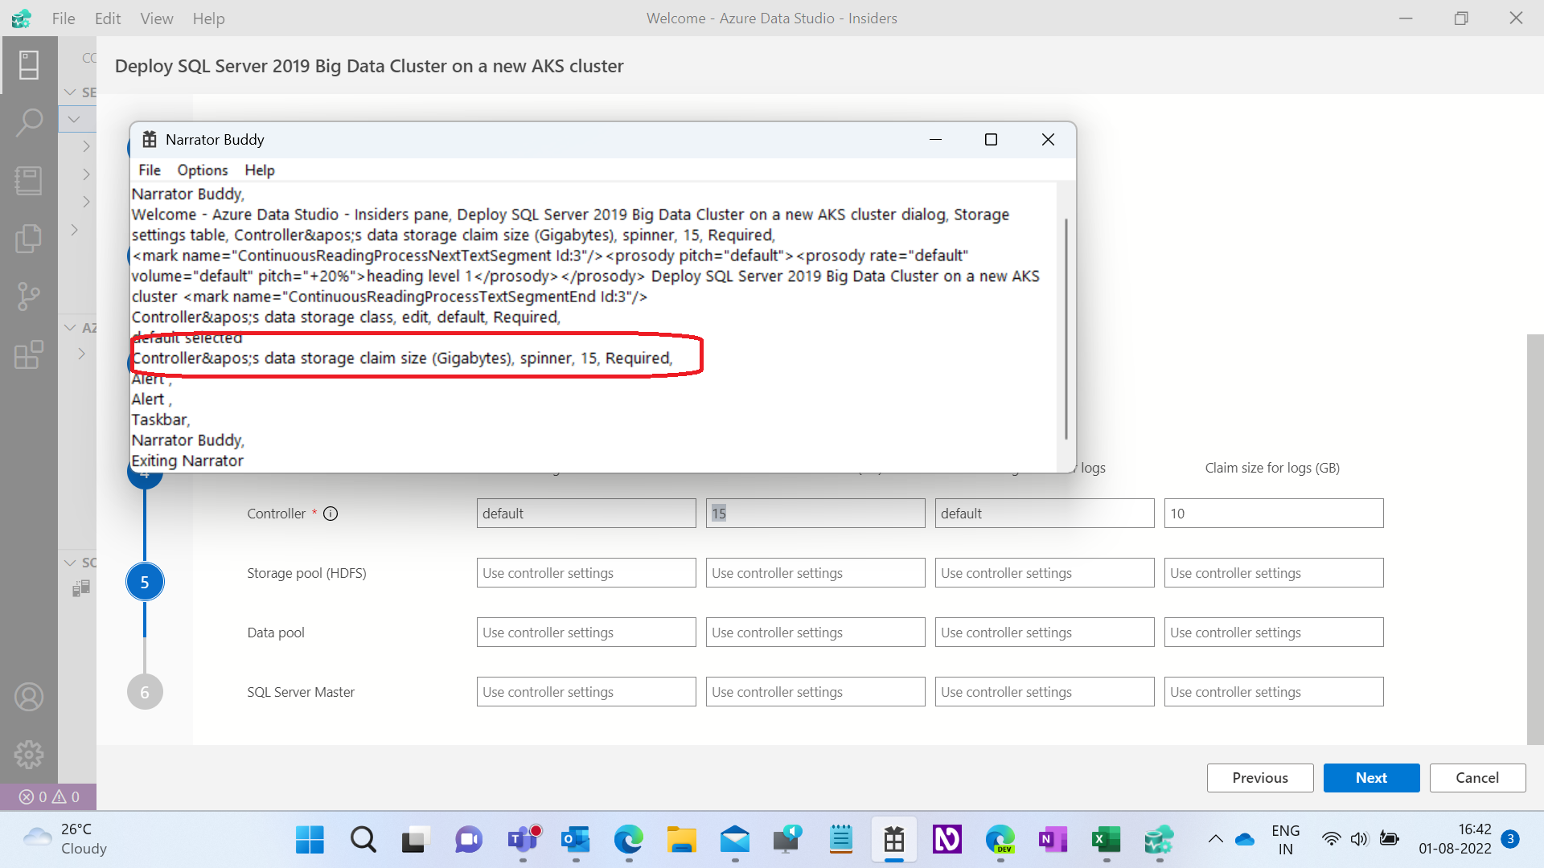
Task: Click the Claim size for logs field
Action: click(x=1273, y=513)
